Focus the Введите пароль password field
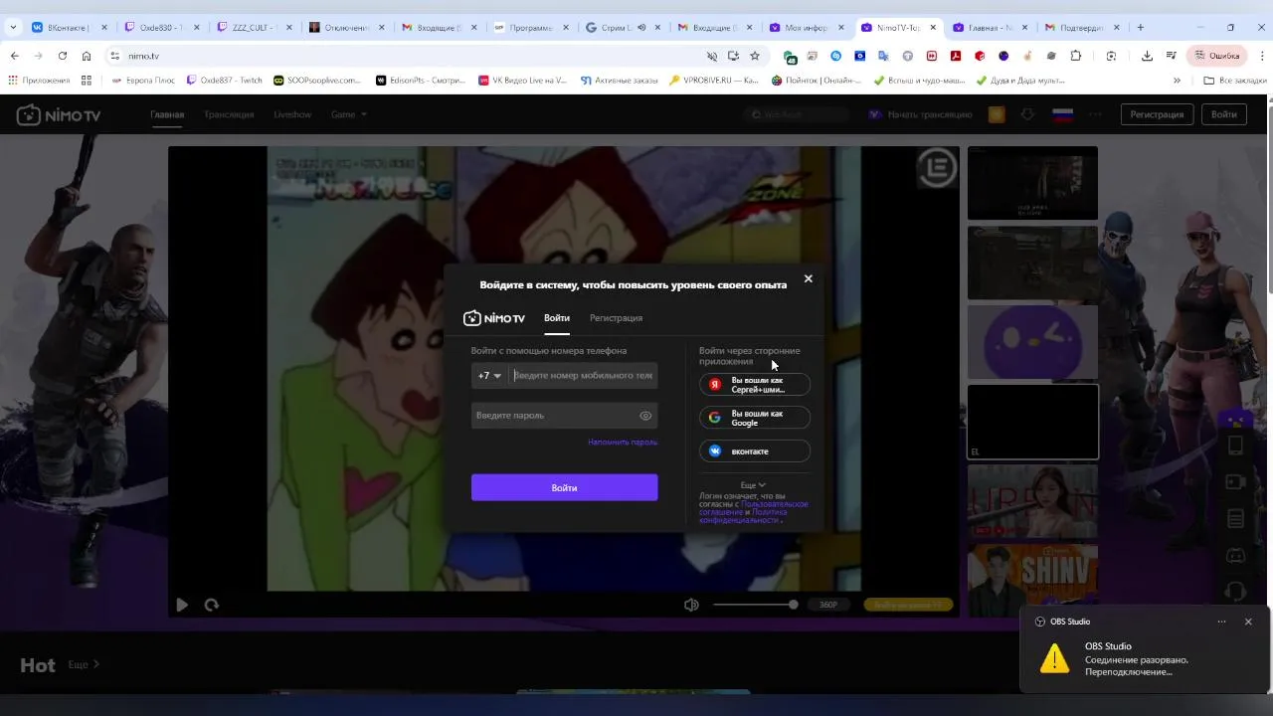 point(555,416)
